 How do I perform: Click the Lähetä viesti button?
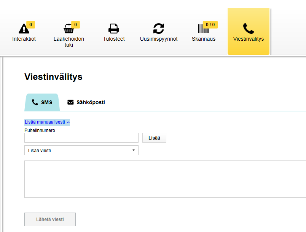50,219
